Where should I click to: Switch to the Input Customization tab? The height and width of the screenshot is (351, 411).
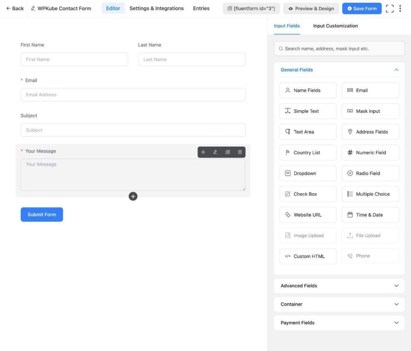pos(336,26)
